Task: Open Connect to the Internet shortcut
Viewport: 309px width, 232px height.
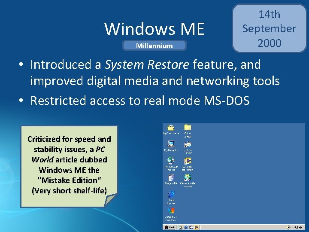Action: [x=188, y=181]
